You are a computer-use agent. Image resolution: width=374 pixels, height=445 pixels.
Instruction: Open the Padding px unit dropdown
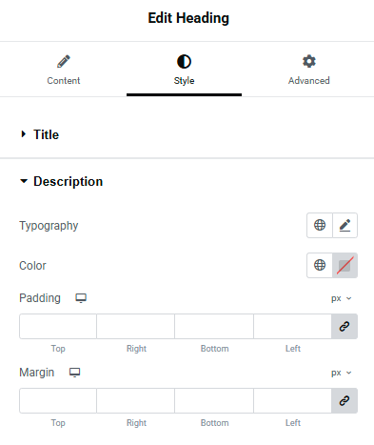click(x=342, y=298)
